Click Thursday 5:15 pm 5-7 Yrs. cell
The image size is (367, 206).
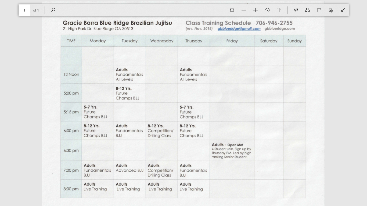tap(194, 112)
